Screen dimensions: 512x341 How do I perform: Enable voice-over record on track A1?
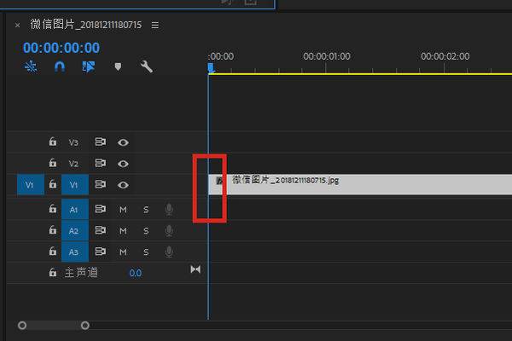click(169, 210)
